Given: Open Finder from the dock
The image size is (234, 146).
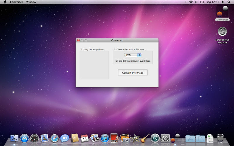Looking at the screenshot, I should [14, 138].
